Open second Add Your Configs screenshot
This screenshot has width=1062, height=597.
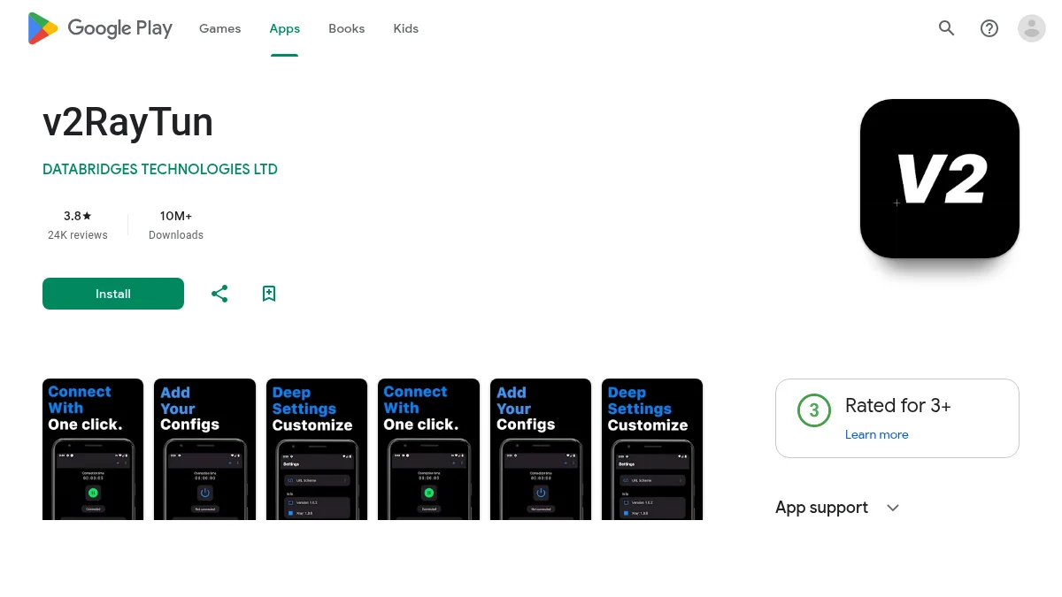[541, 449]
